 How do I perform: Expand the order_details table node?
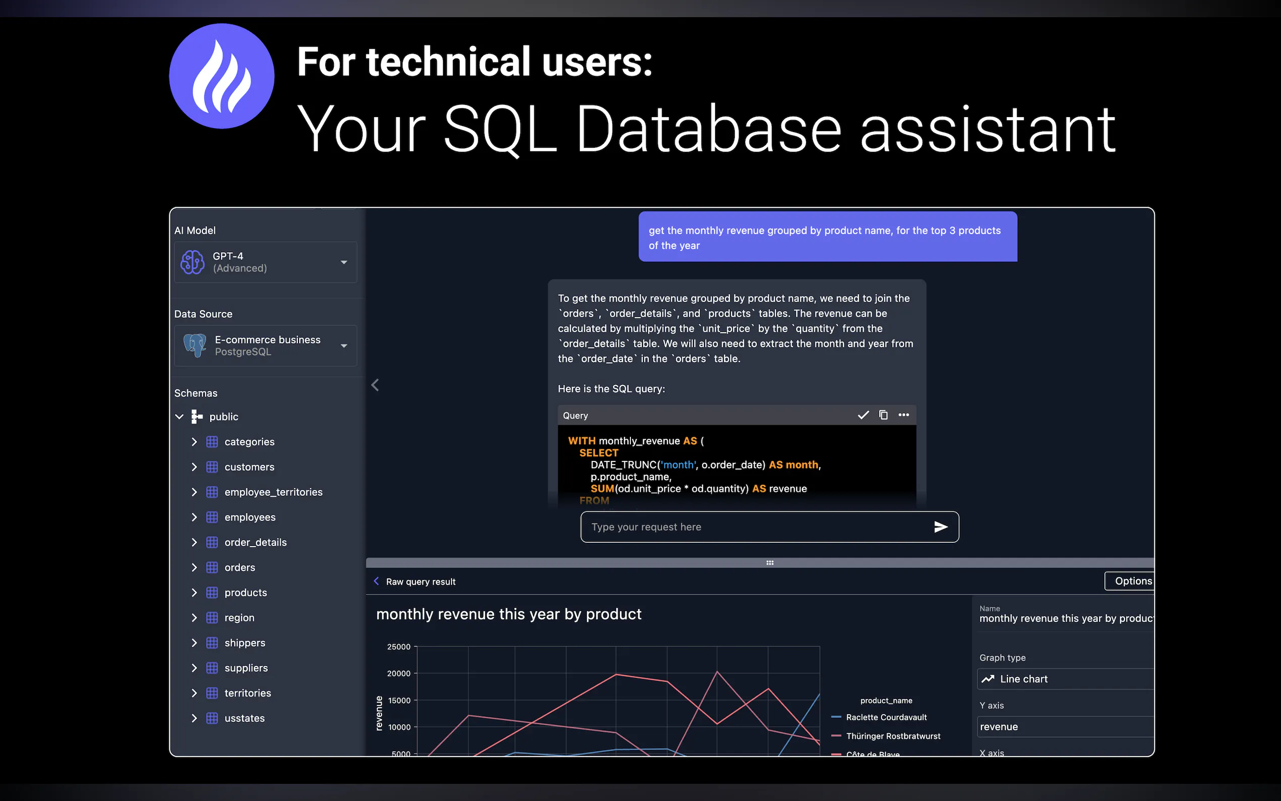(x=194, y=542)
